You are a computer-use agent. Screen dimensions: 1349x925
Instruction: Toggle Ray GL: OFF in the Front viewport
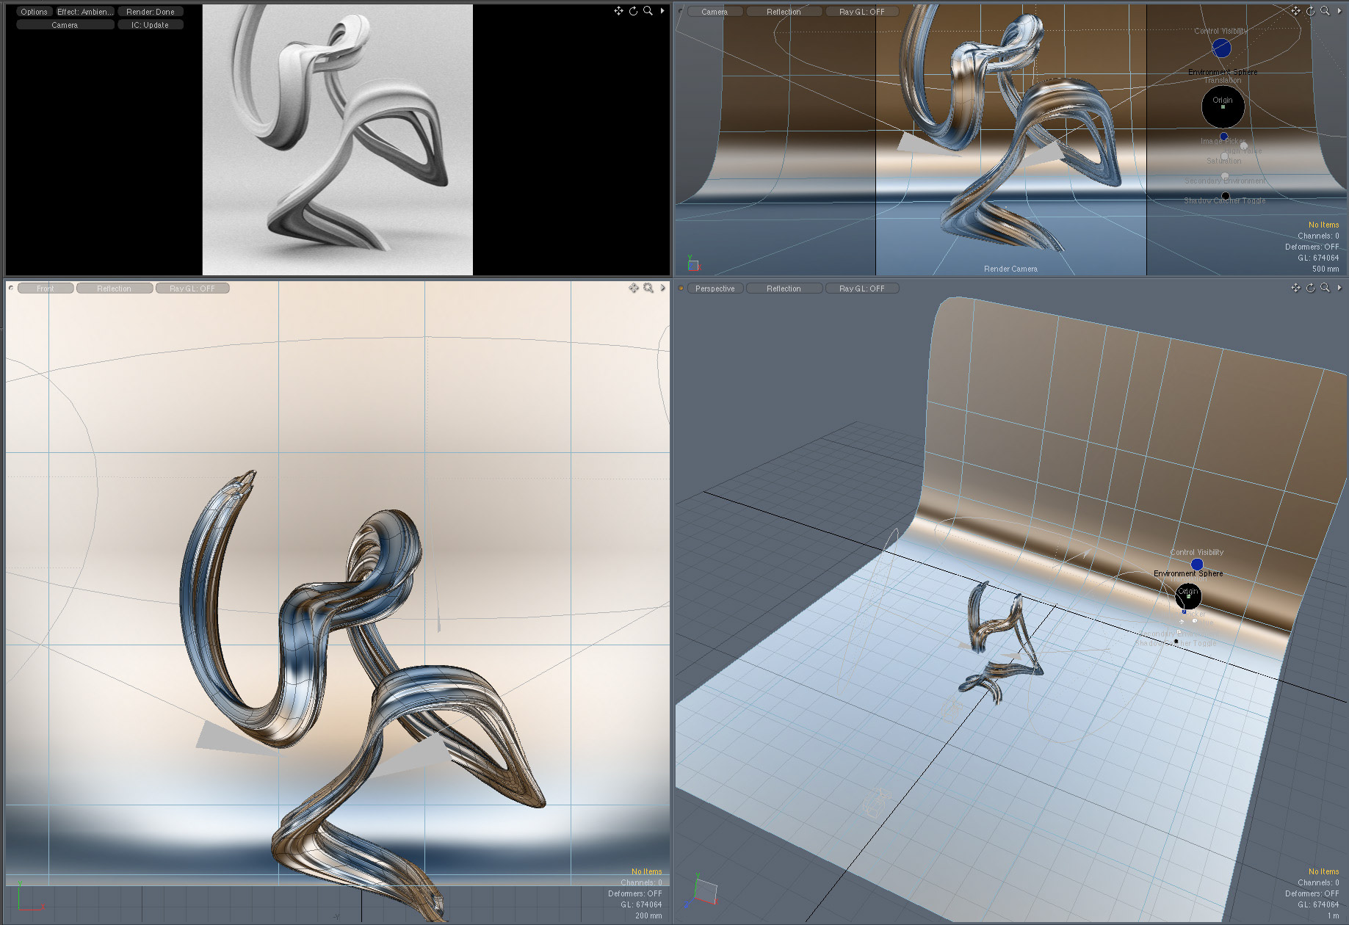[x=192, y=289]
